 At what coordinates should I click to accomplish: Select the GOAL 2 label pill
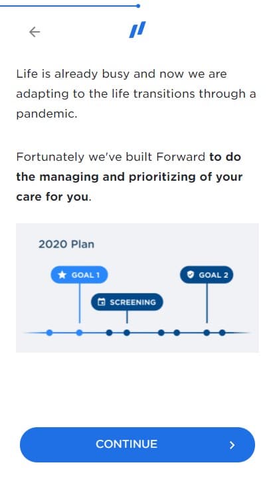(207, 274)
